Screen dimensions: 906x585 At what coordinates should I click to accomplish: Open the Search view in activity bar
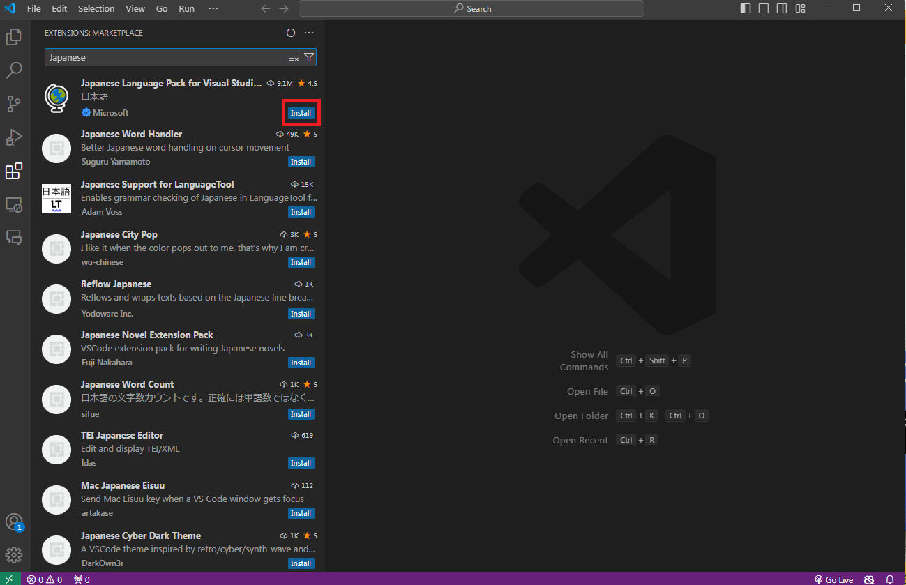pyautogui.click(x=14, y=70)
